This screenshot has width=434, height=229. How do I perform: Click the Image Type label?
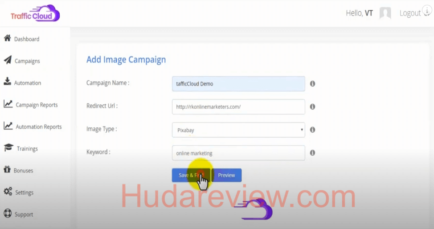coord(102,129)
